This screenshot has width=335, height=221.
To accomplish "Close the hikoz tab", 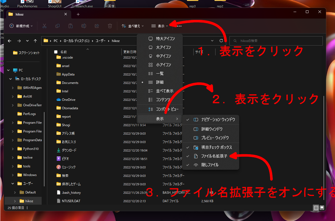I will [65, 14].
